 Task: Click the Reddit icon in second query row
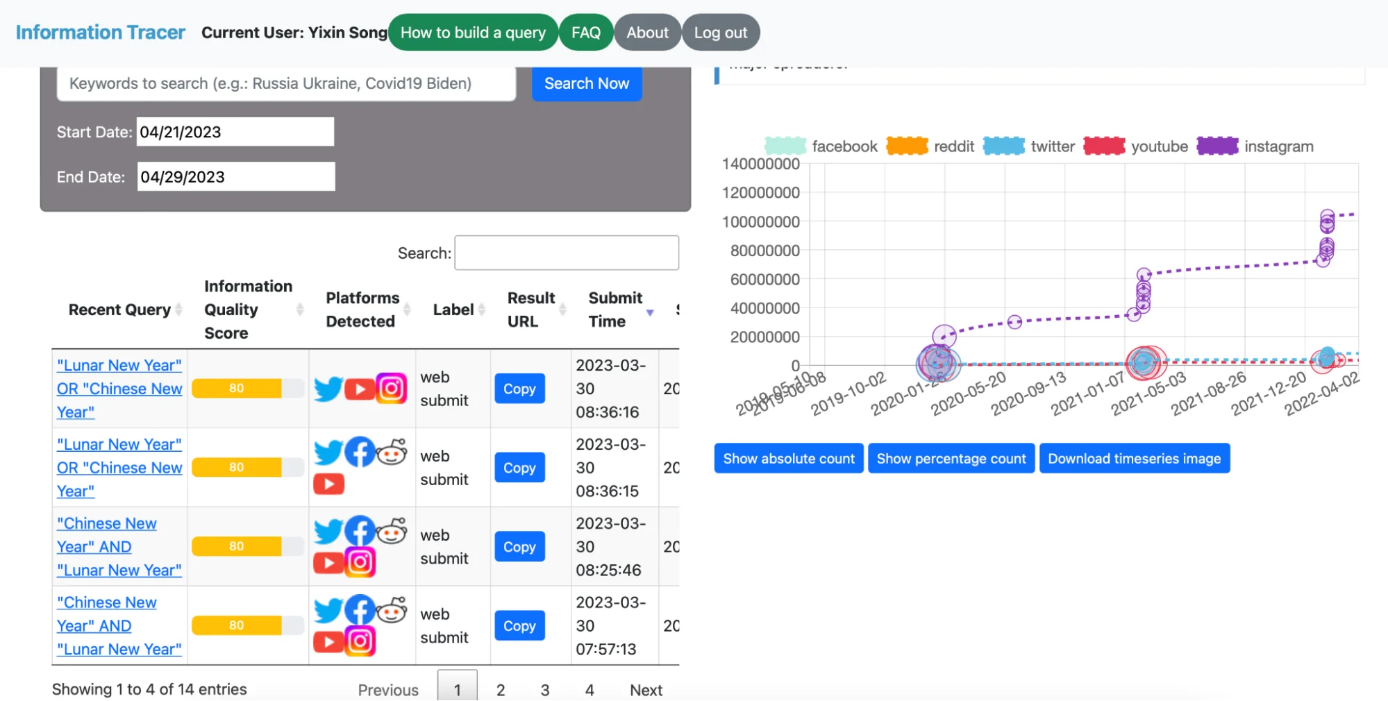[392, 453]
